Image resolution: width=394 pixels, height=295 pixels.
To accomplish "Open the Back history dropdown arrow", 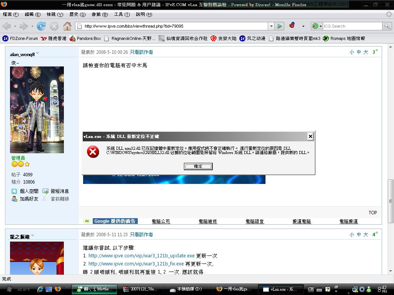I will pyautogui.click(x=15, y=26).
